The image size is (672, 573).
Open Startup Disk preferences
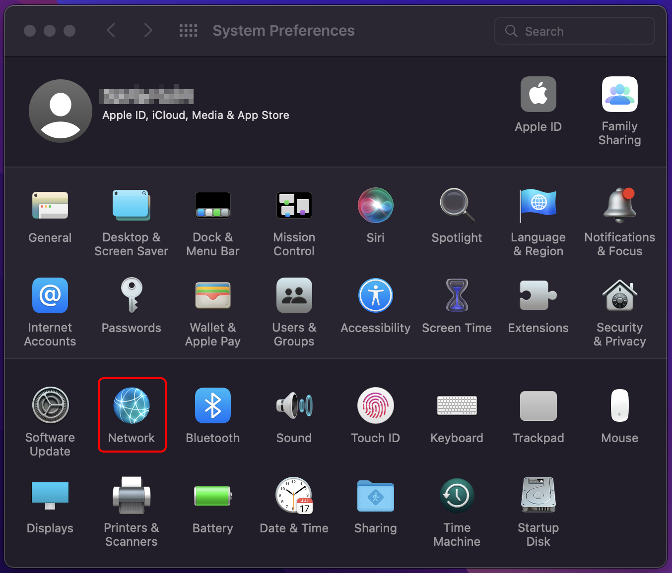(x=538, y=506)
